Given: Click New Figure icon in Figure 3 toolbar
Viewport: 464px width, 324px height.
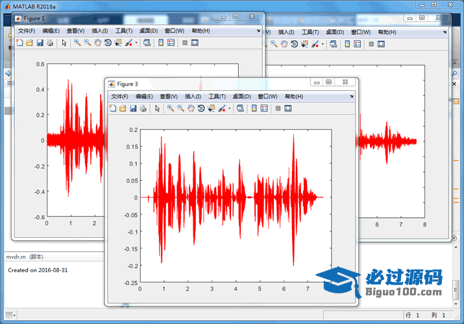Looking at the screenshot, I should pyautogui.click(x=112, y=108).
